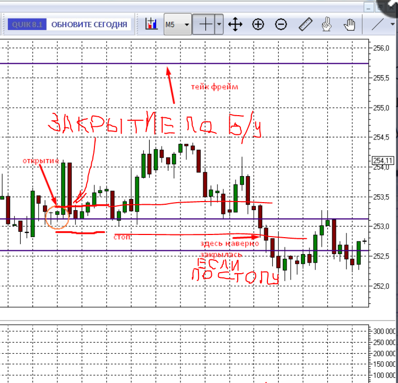
Task: Expand the line tool dropdown arrow
Action: tap(392, 24)
